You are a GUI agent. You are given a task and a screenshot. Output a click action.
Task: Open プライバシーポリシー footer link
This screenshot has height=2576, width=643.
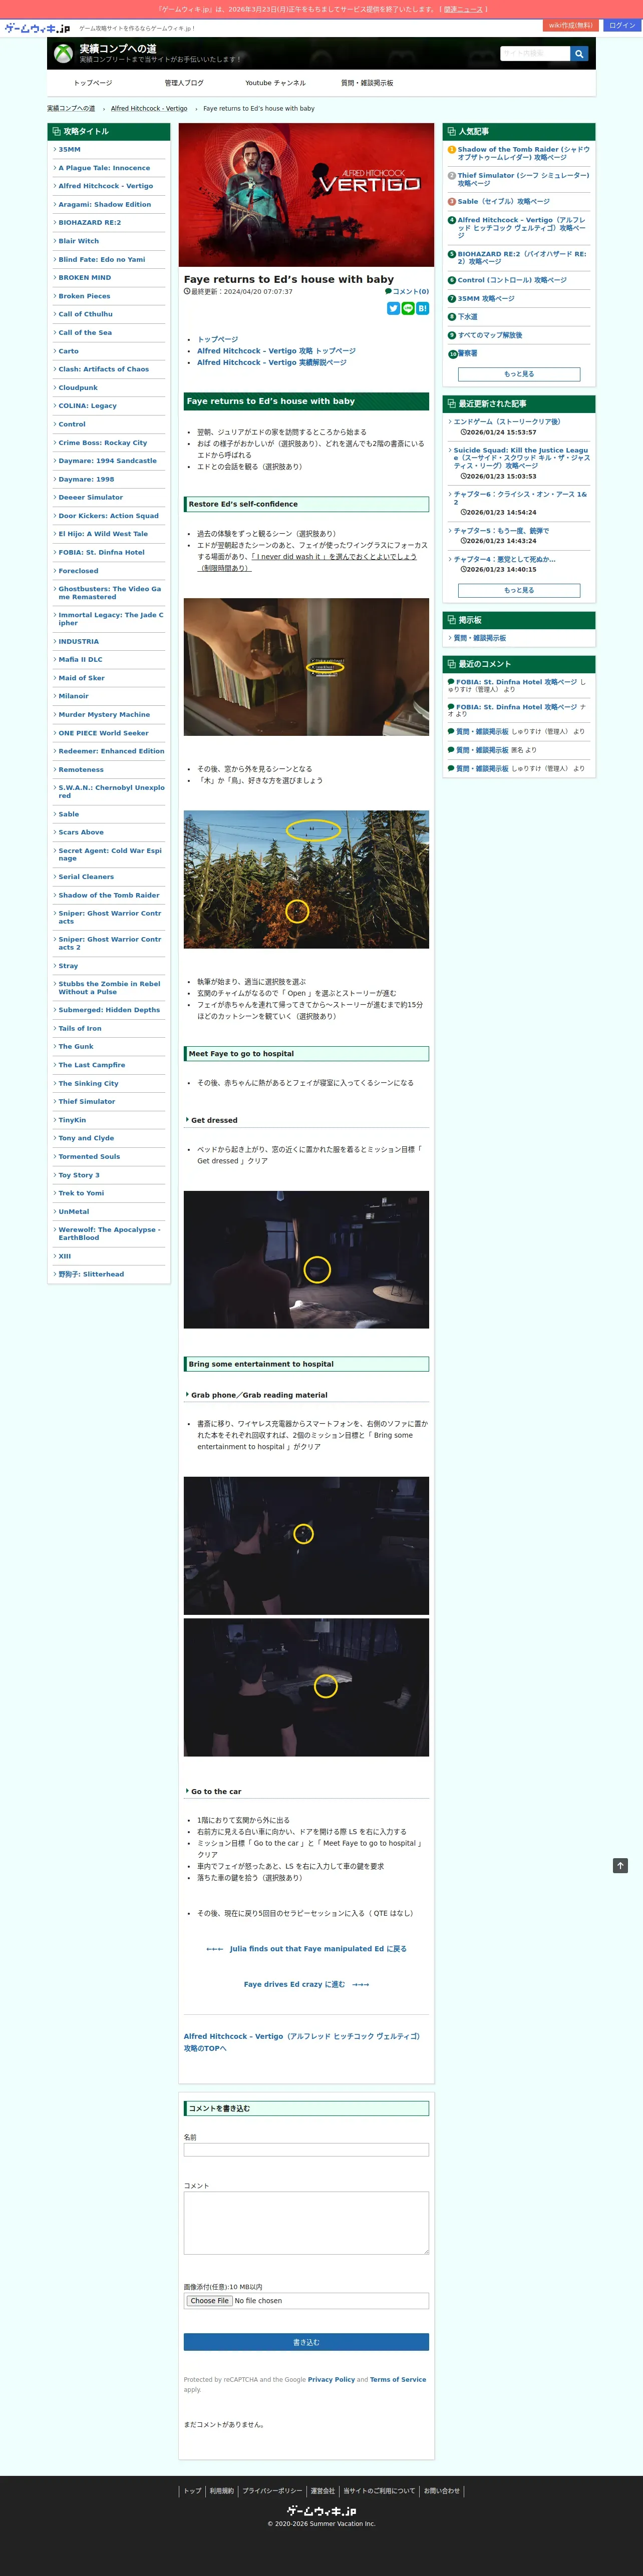click(271, 2491)
